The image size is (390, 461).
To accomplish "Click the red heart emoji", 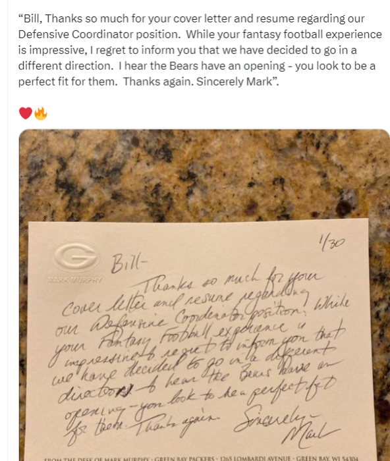I will 26,113.
